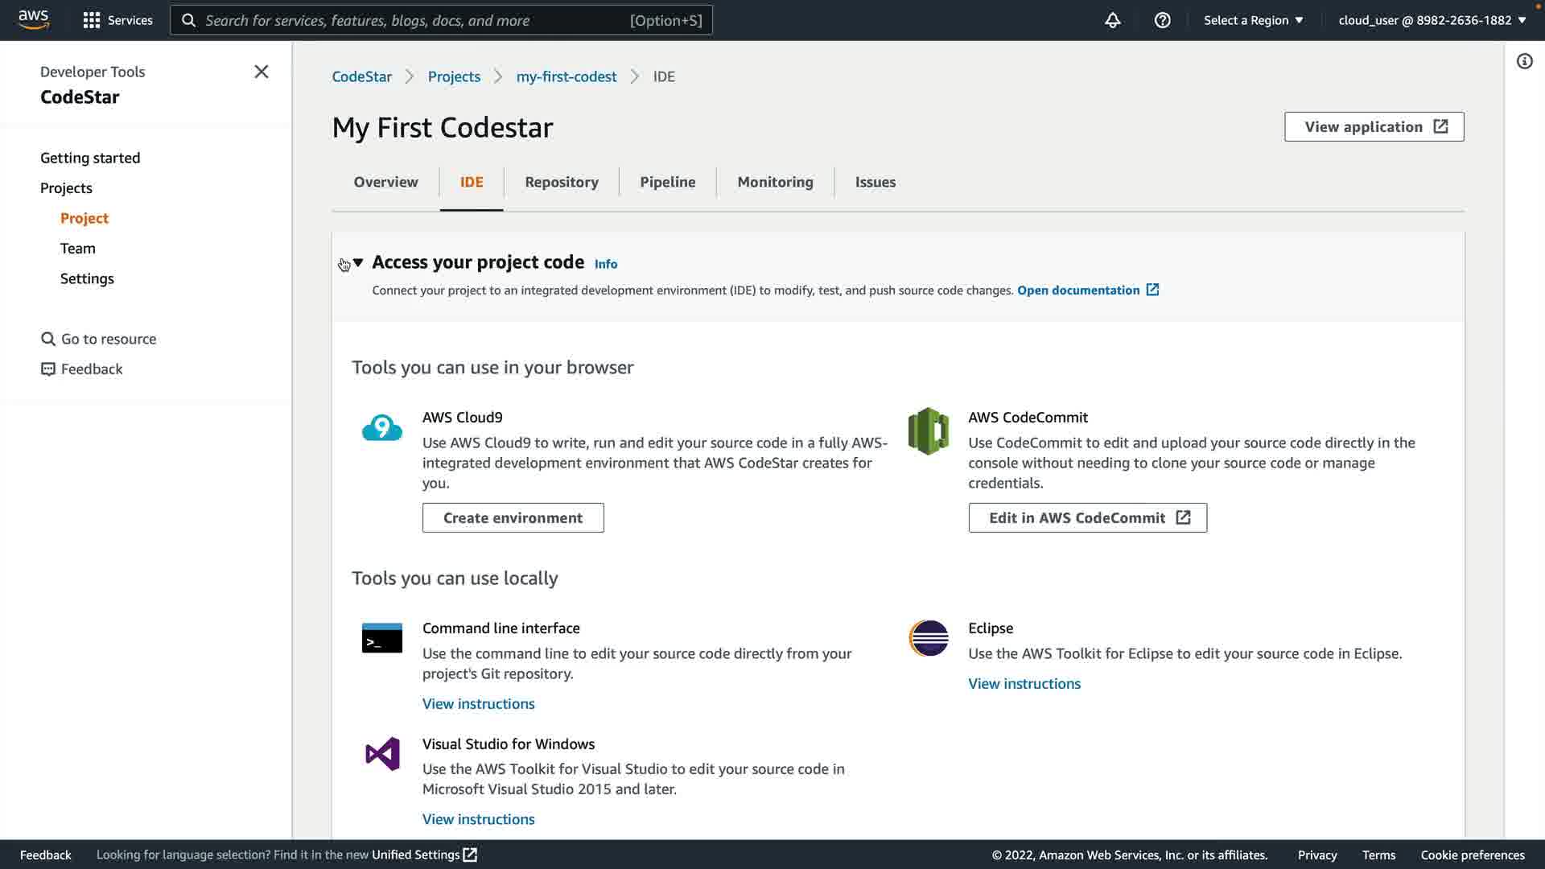Open the info panel icon at right edge

coord(1524,62)
